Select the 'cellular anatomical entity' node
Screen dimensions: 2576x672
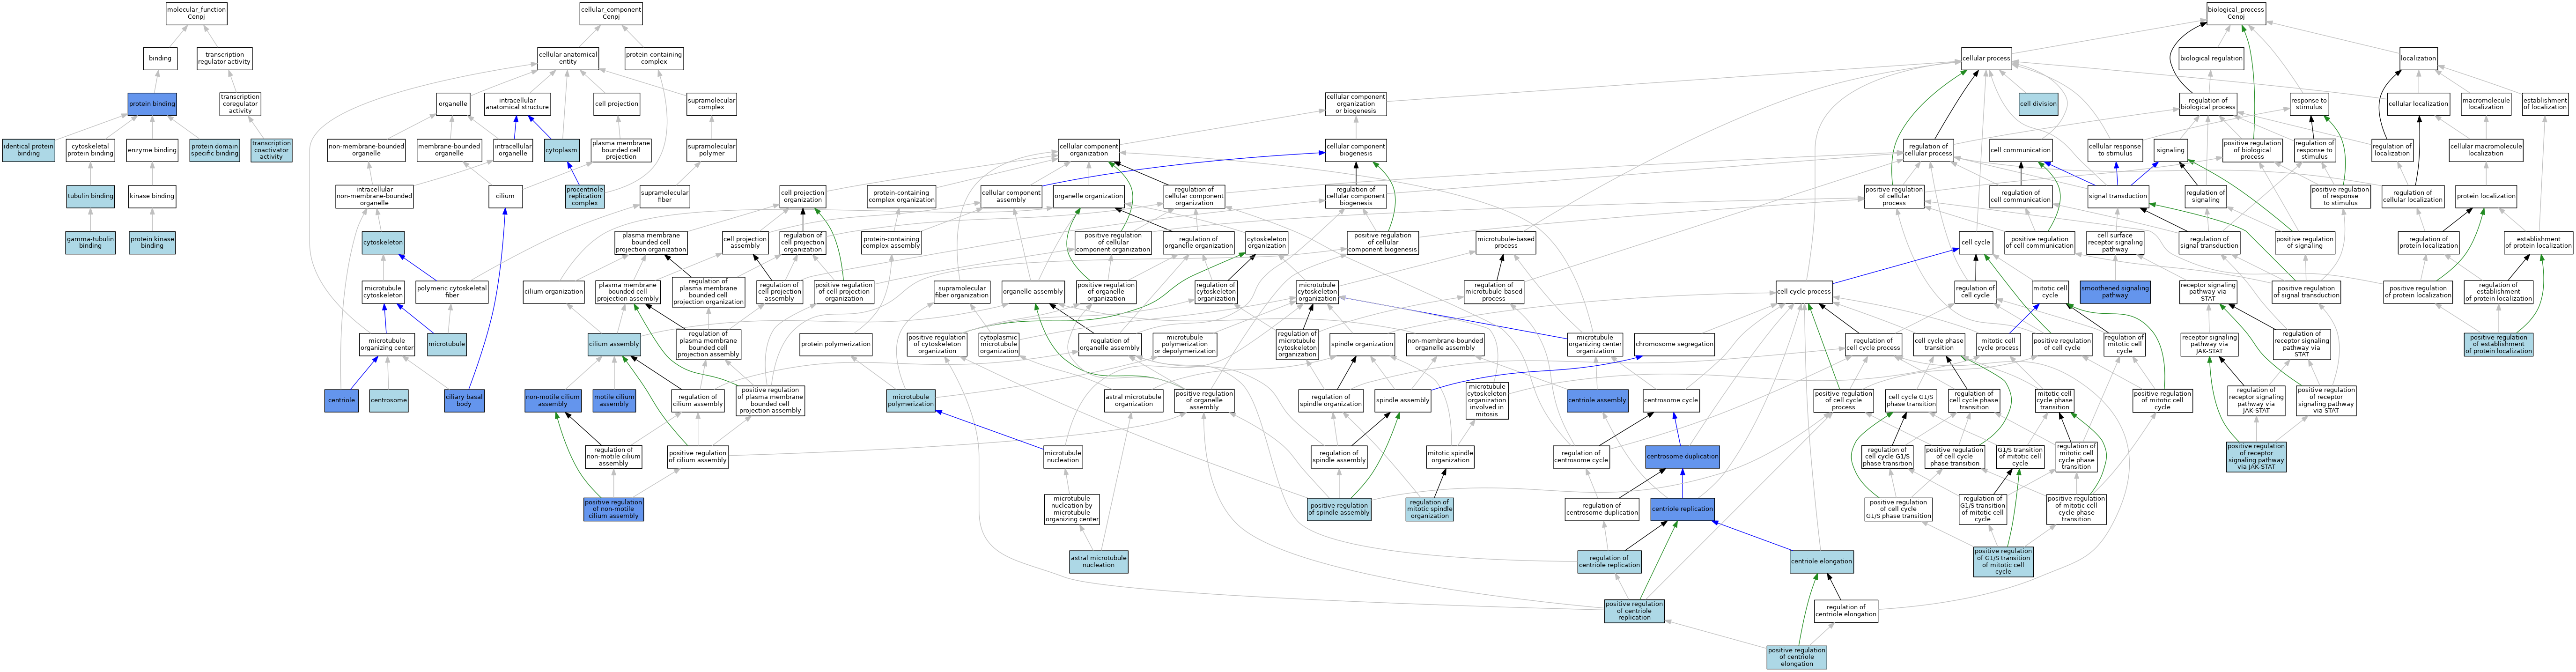point(568,58)
